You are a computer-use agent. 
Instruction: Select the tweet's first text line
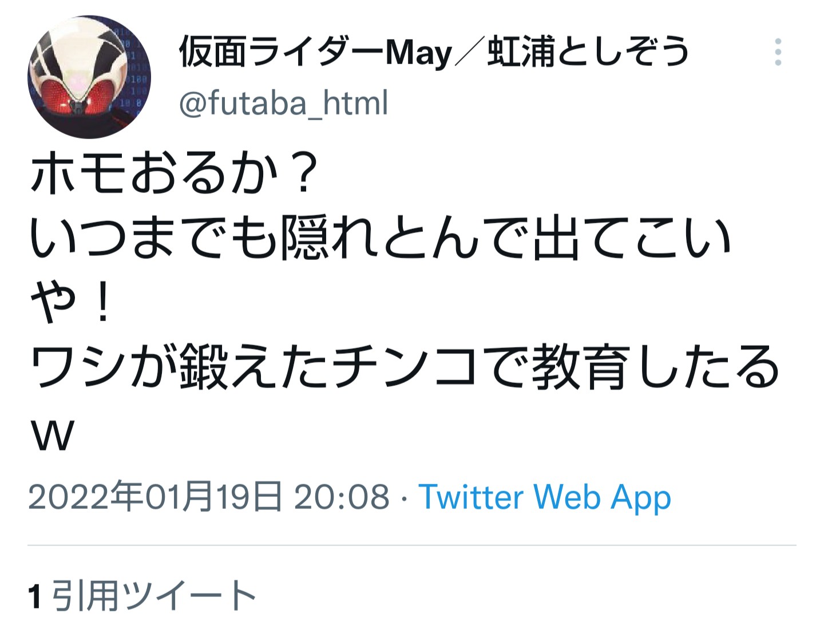pyautogui.click(x=173, y=173)
